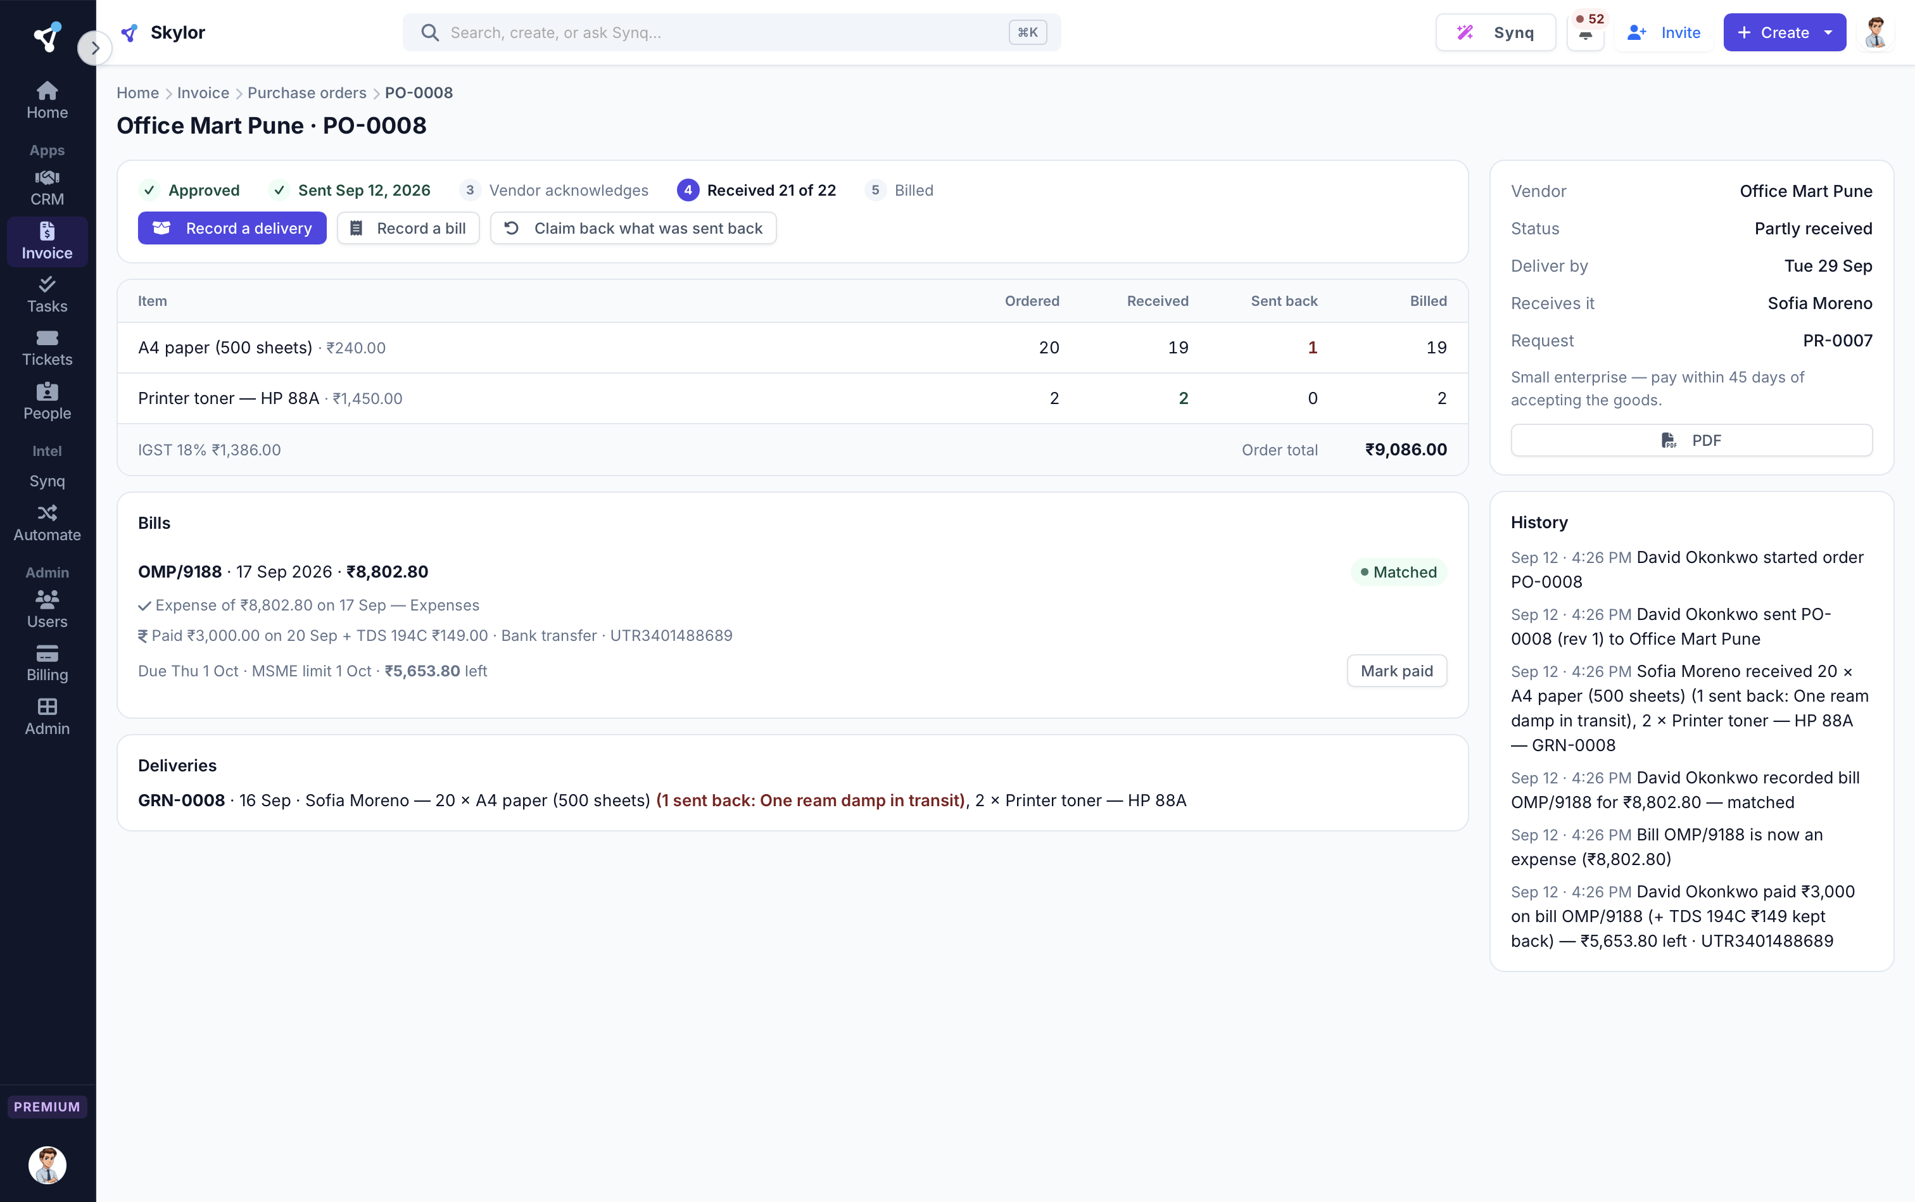Open Users under Admin
The width and height of the screenshot is (1915, 1202).
pyautogui.click(x=47, y=610)
